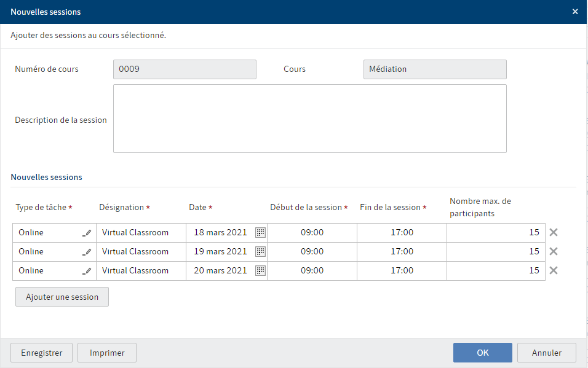Screen dimensions: 588x368
Task: Click the Début de la session column header
Action: tap(309, 208)
